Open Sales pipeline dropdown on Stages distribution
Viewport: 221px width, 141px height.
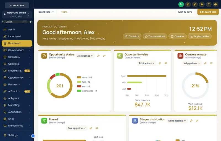pyautogui.click(x=177, y=121)
